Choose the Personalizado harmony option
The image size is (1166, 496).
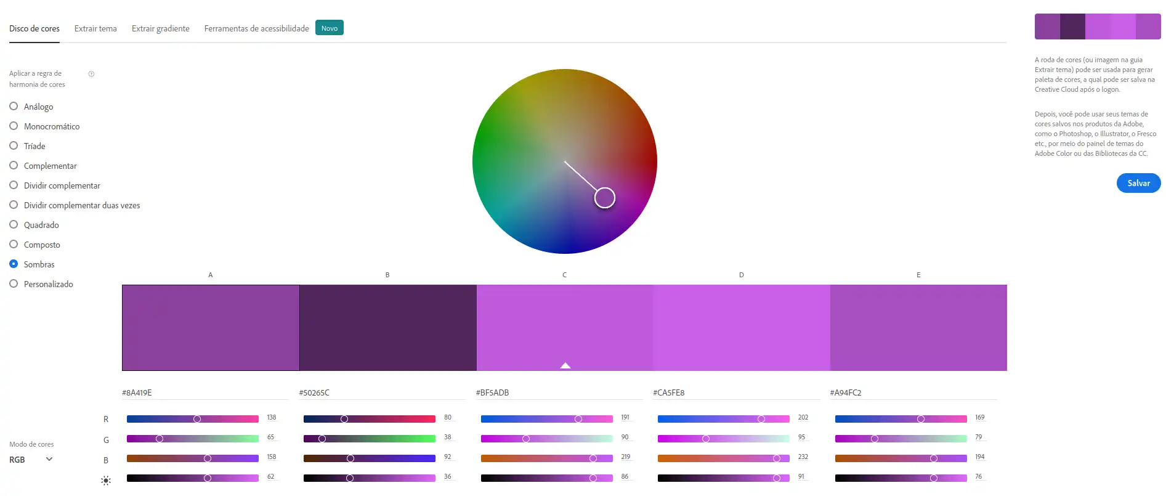pos(14,284)
